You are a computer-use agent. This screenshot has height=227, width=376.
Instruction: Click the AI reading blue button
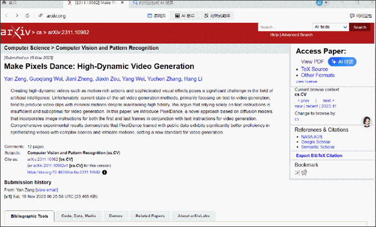(342, 62)
